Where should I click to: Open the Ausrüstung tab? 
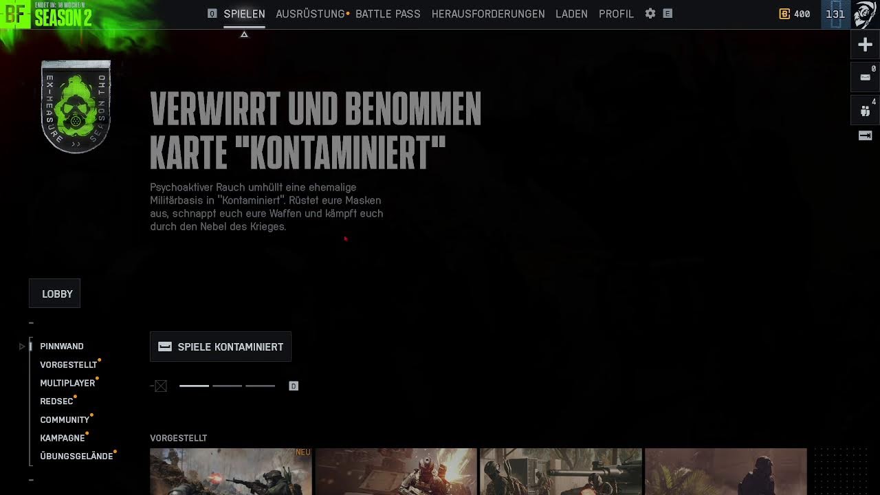coord(310,14)
